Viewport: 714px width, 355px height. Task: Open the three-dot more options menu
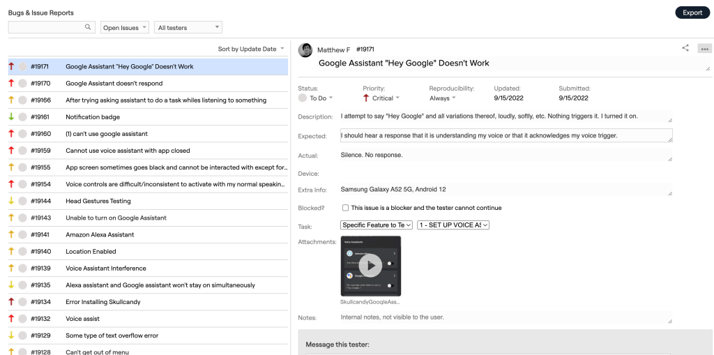click(x=704, y=49)
